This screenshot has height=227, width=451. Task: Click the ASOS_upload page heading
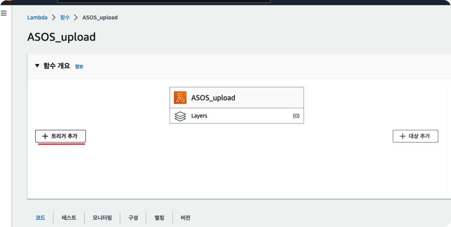[x=62, y=38]
